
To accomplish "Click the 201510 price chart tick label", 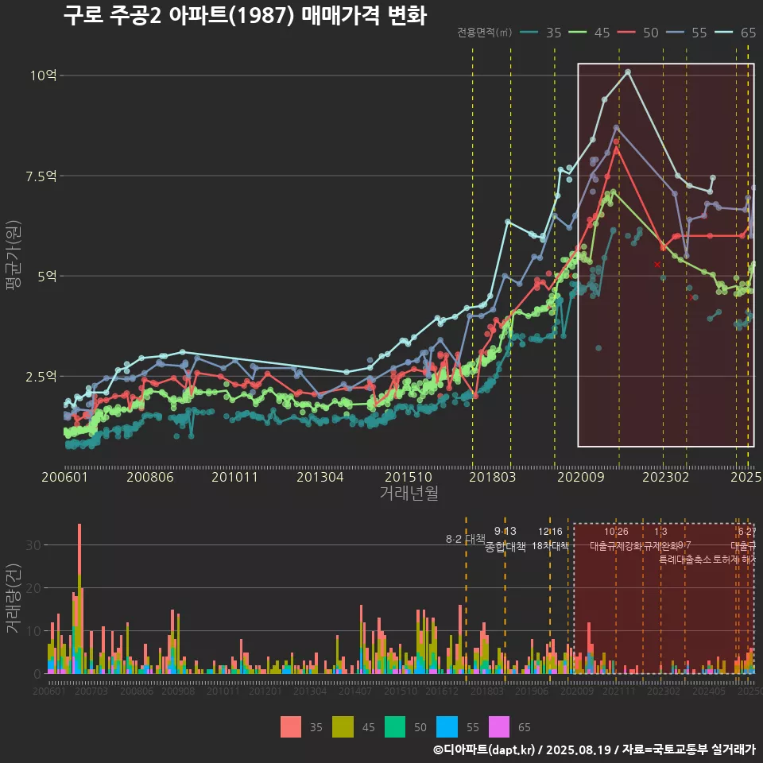I will click(x=409, y=477).
